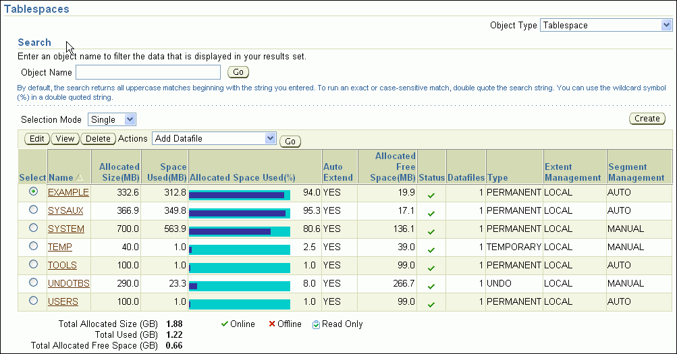677x354 pixels.
Task: Open the Actions dropdown showing Add Datafile
Action: point(215,139)
